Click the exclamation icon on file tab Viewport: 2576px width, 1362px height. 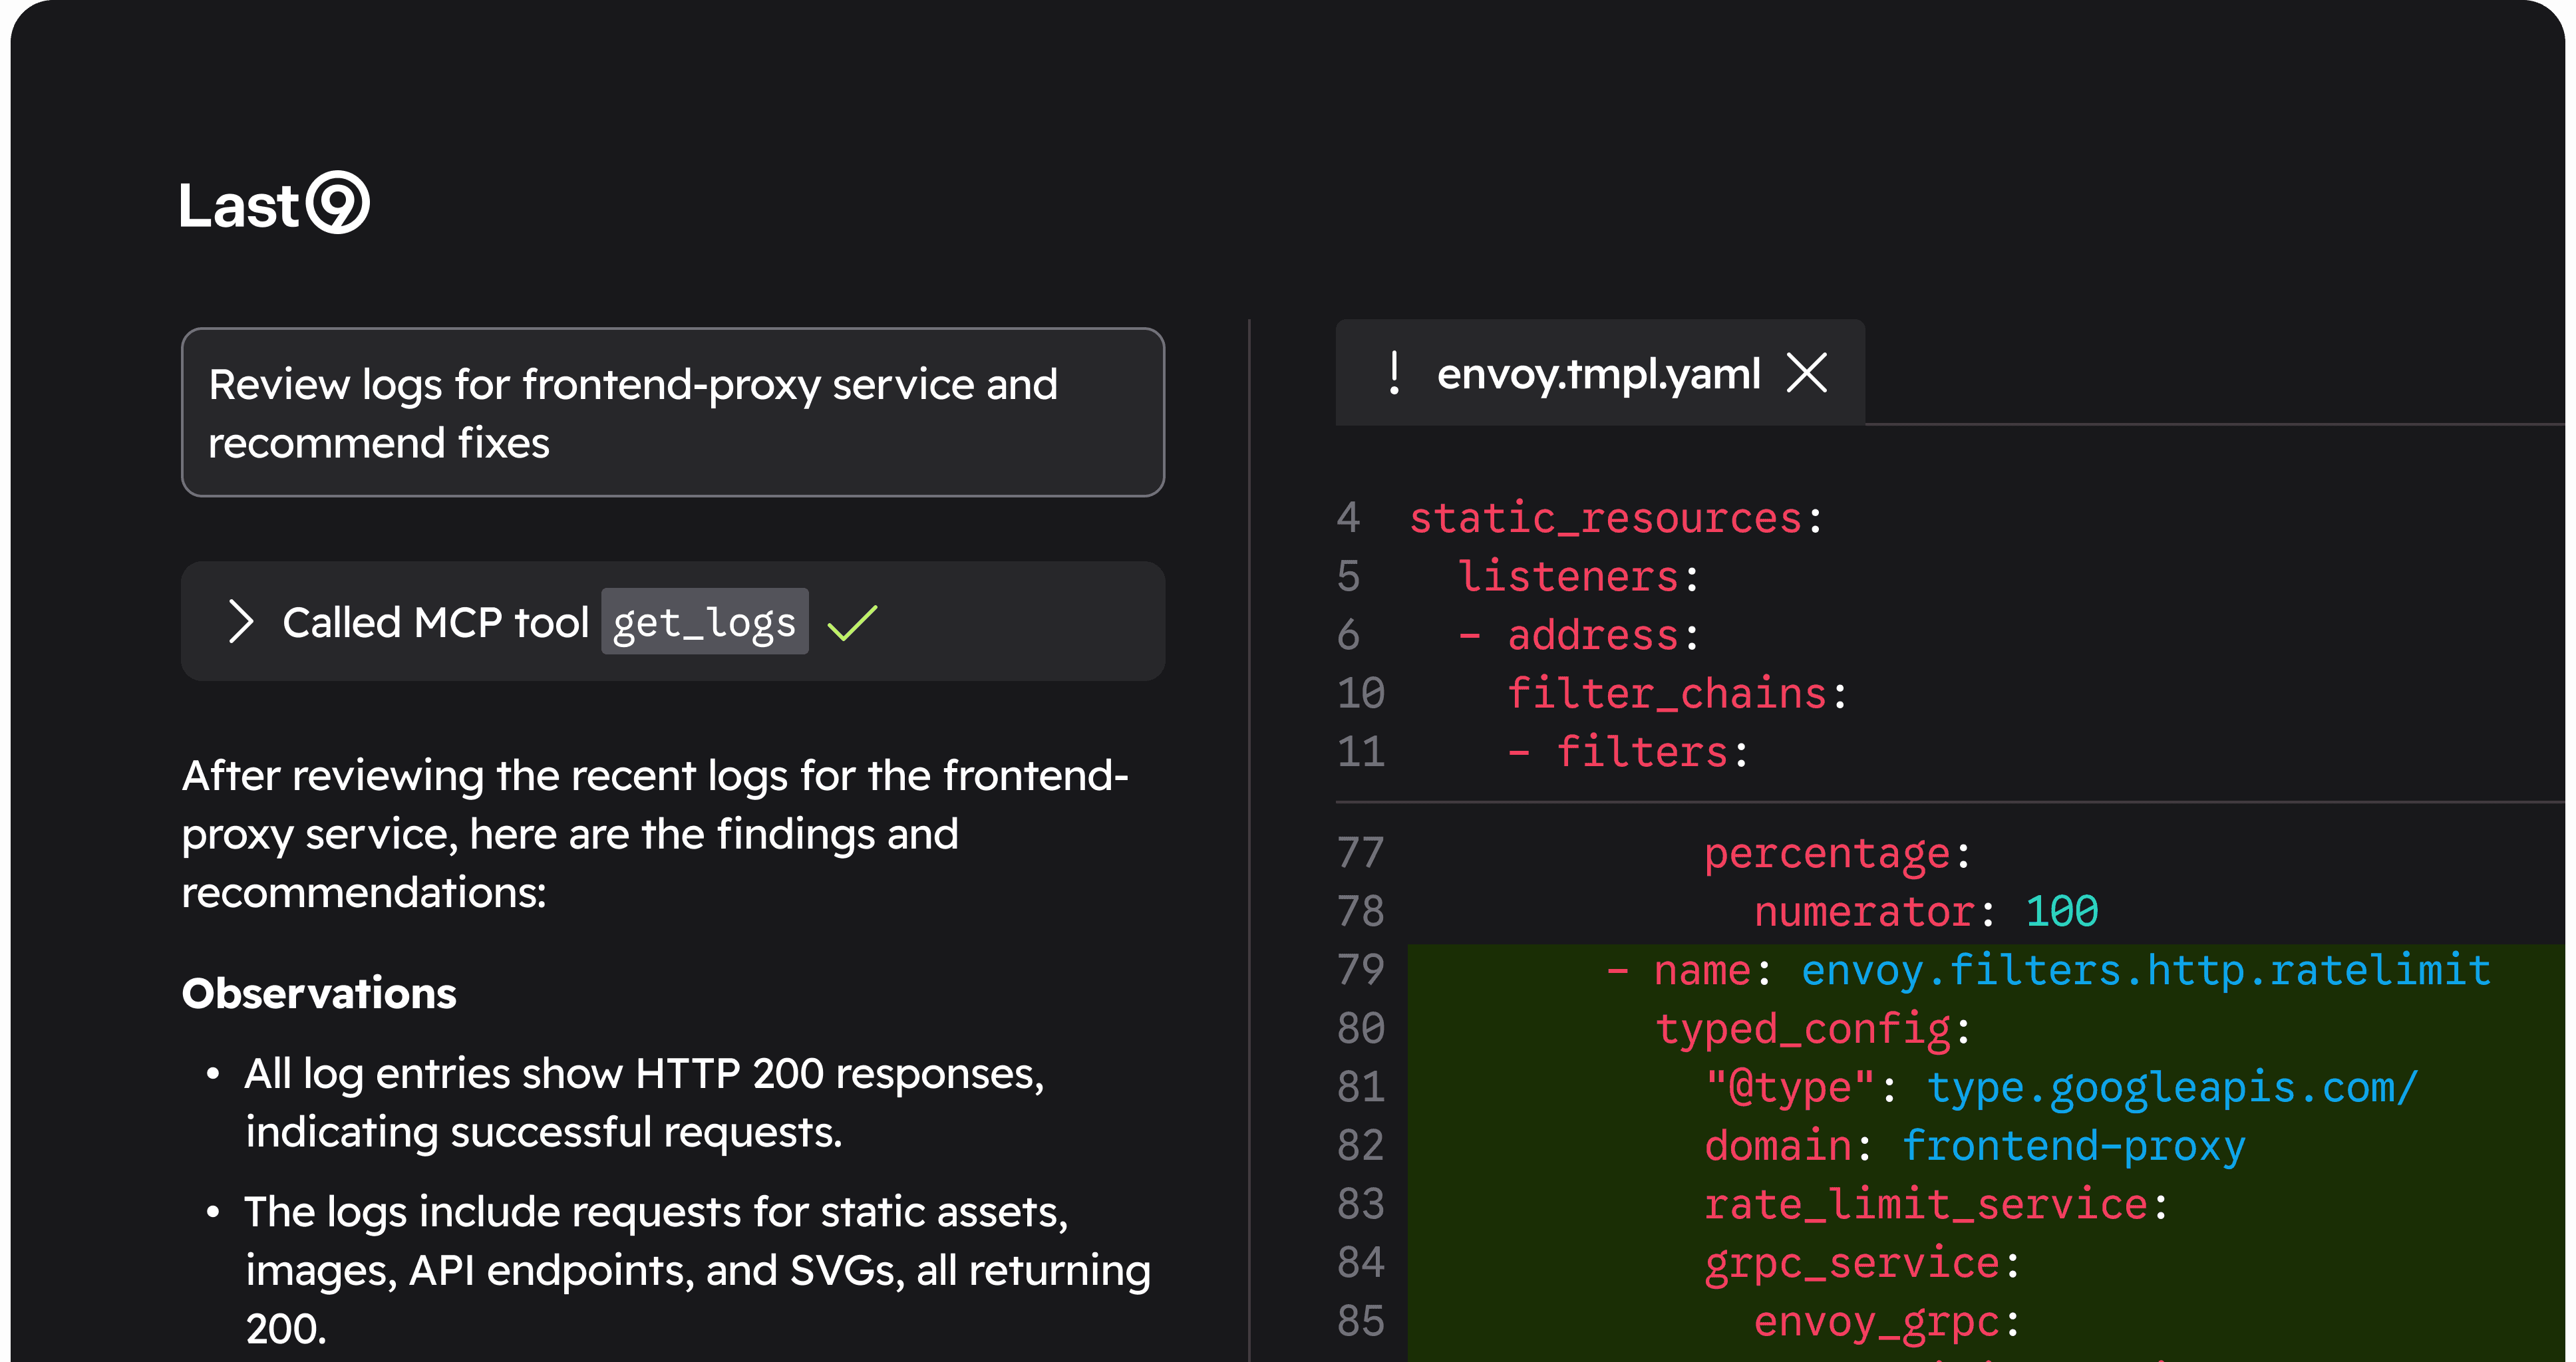click(x=1394, y=374)
